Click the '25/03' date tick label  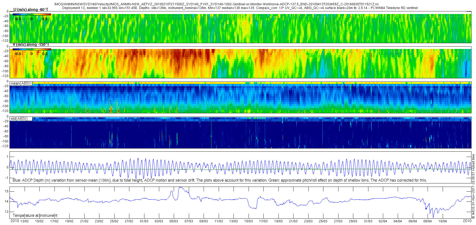[x=323, y=221]
